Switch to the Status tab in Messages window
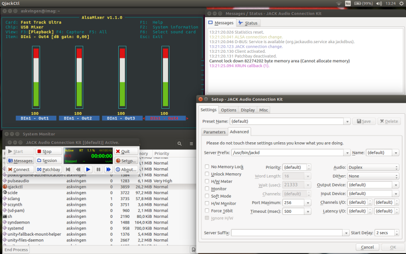The image size is (406, 254). pos(248,23)
